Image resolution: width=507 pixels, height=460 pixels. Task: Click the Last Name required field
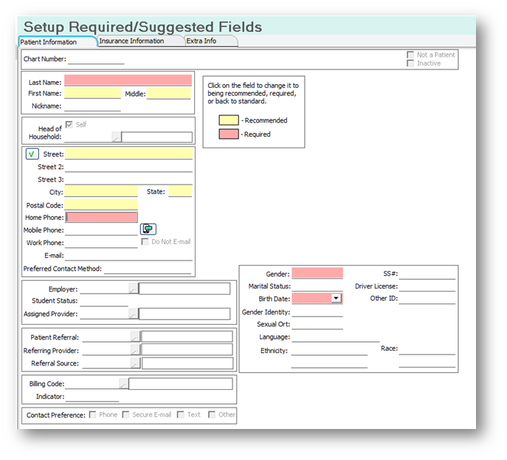(128, 80)
